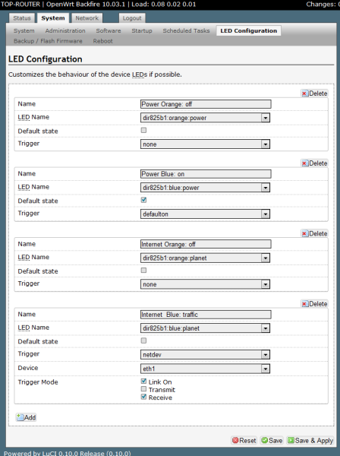Click the Power Blue: on name field
Image resolution: width=340 pixels, height=456 pixels.
point(206,174)
